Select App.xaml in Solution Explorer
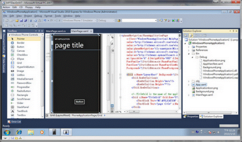This screenshot has width=242, height=142. tap(201, 85)
